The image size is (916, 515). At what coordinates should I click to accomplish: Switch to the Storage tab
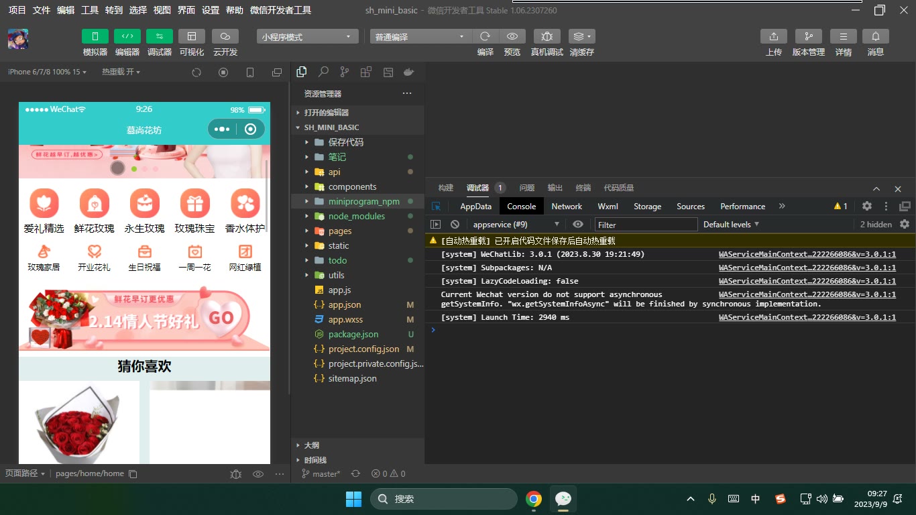(x=647, y=207)
